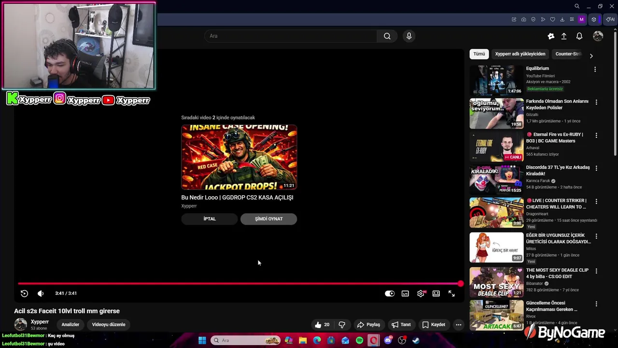Open options for the Eternal Fire vs Ex-RUBY stream
This screenshot has width=618, height=348.
pos(596,135)
